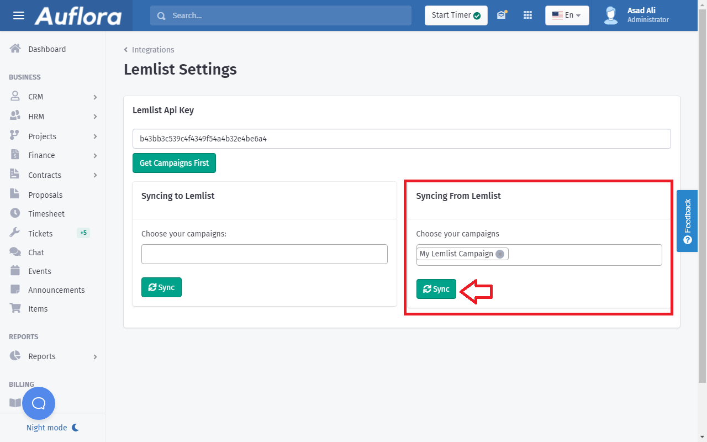This screenshot has width=707, height=442.
Task: Click Get Campaigns First button
Action: (174, 163)
